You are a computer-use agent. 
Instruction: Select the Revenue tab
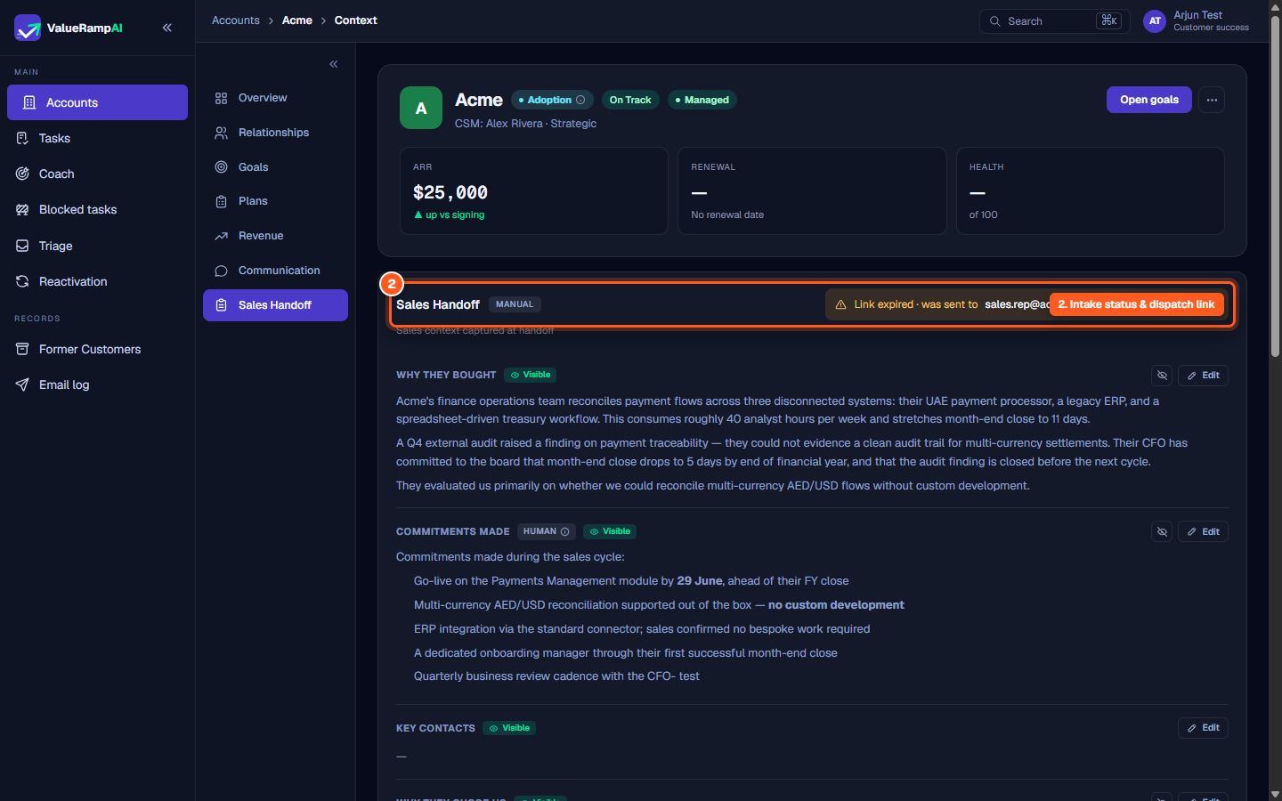[275, 236]
